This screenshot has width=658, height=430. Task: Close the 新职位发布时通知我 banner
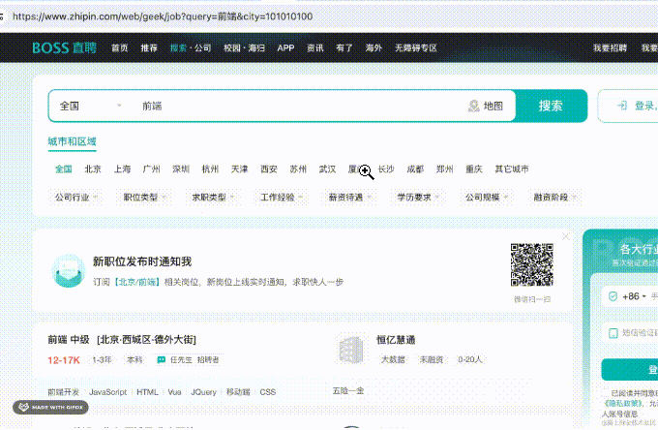coord(566,236)
